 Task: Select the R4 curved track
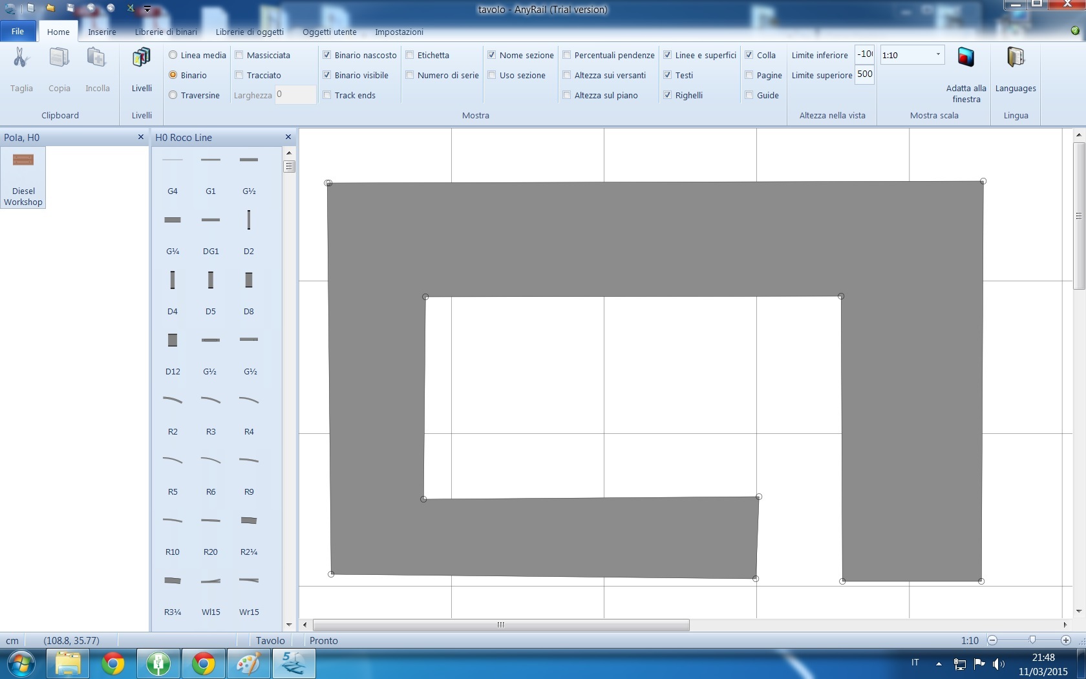click(x=249, y=414)
